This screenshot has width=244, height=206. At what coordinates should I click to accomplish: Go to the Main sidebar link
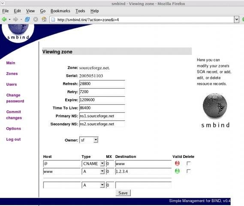point(11,63)
